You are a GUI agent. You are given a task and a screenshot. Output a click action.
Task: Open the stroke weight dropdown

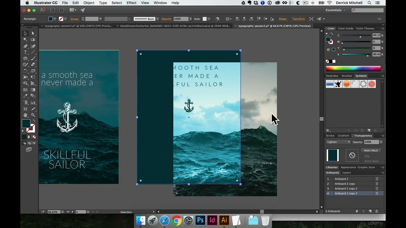(x=100, y=19)
